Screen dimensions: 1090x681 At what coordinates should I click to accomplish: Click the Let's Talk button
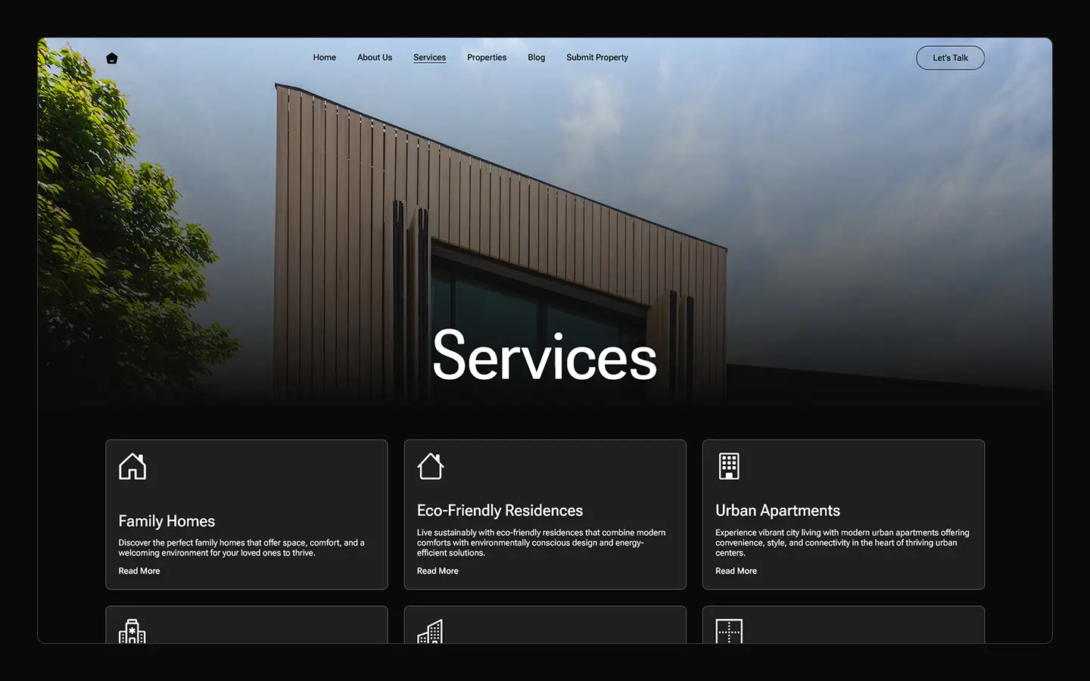tap(950, 58)
